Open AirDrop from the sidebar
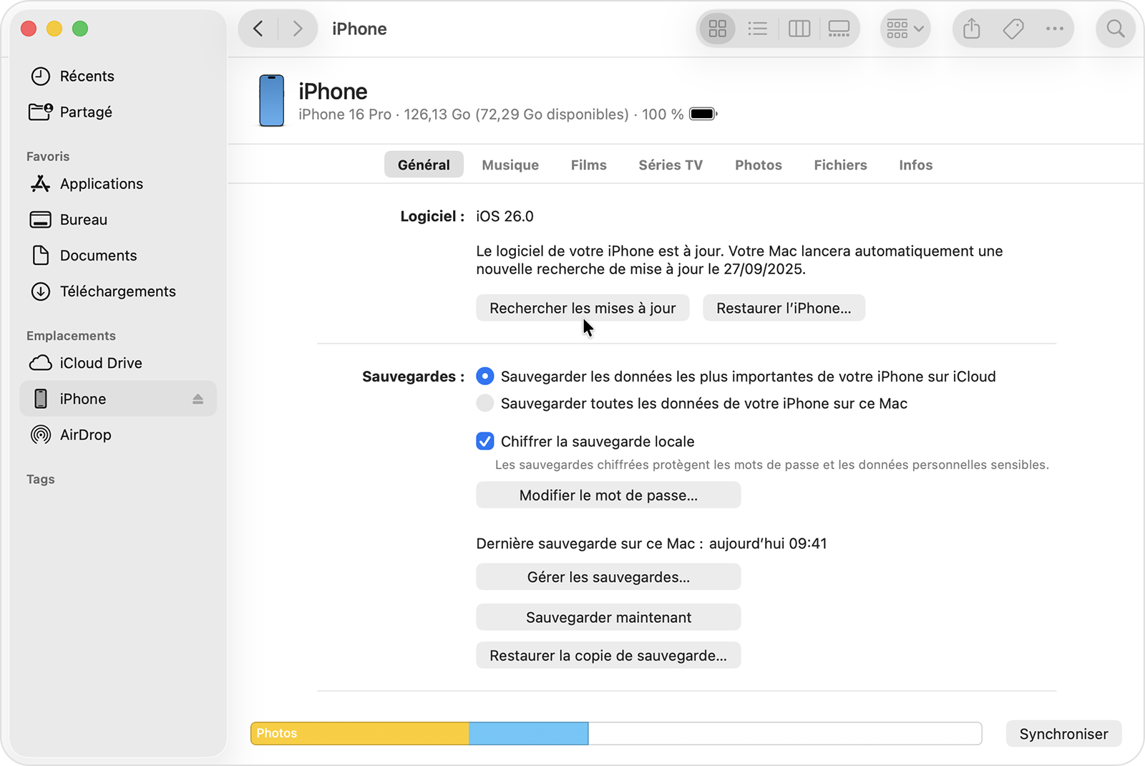The width and height of the screenshot is (1145, 766). (85, 435)
